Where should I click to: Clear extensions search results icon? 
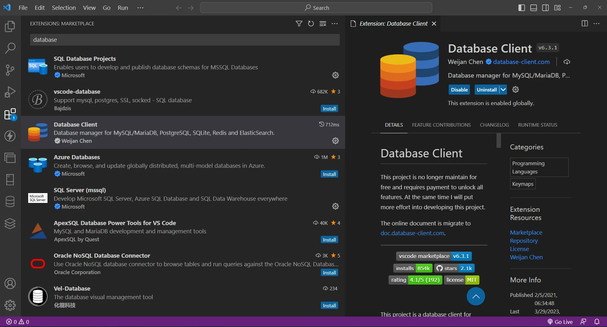323,24
